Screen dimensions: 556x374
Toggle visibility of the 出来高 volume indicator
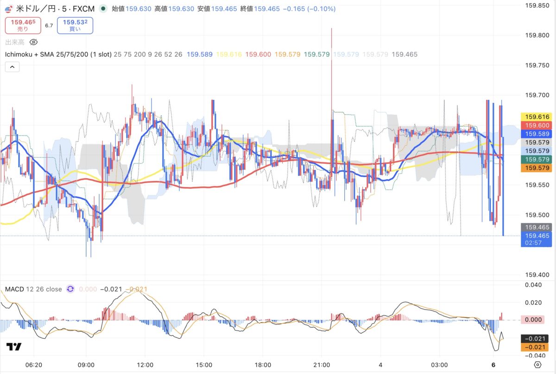tap(33, 42)
